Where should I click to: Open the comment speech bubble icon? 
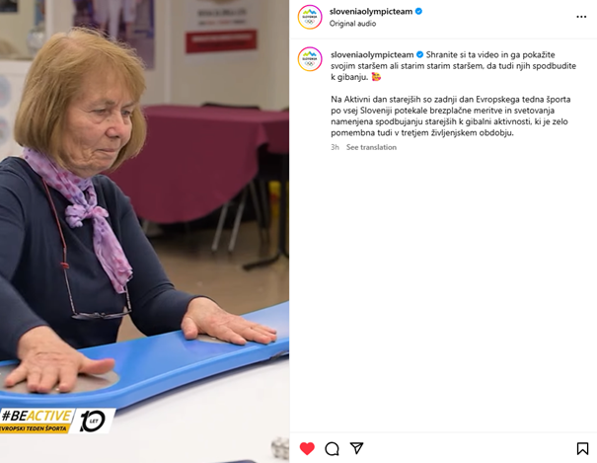[x=332, y=448]
